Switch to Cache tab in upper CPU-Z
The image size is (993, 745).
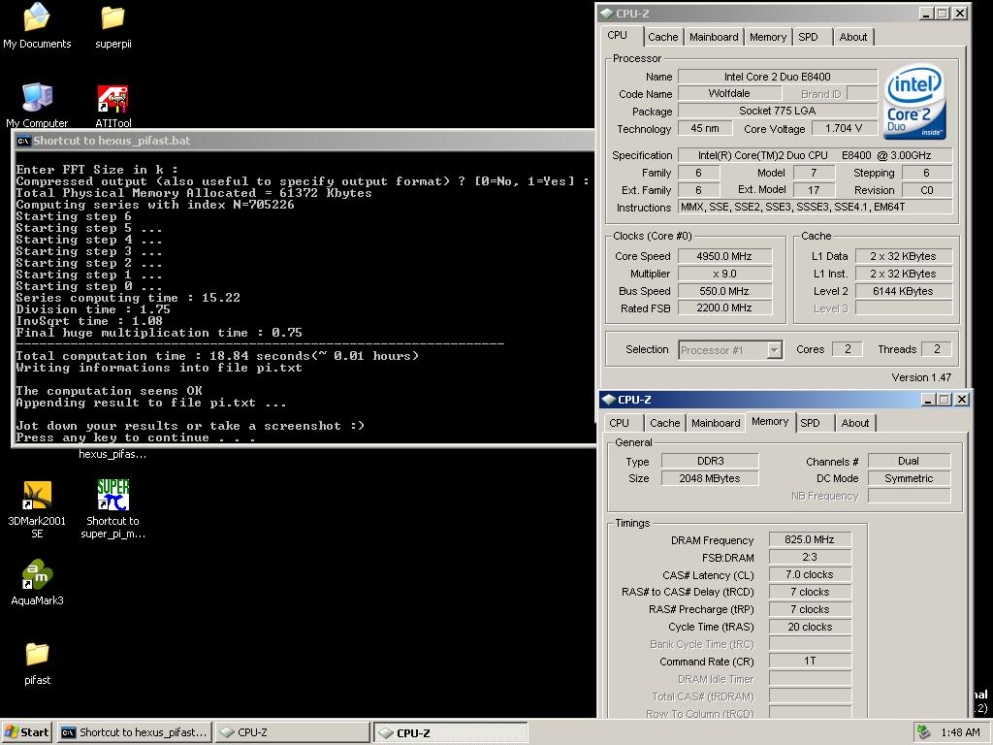[x=663, y=37]
